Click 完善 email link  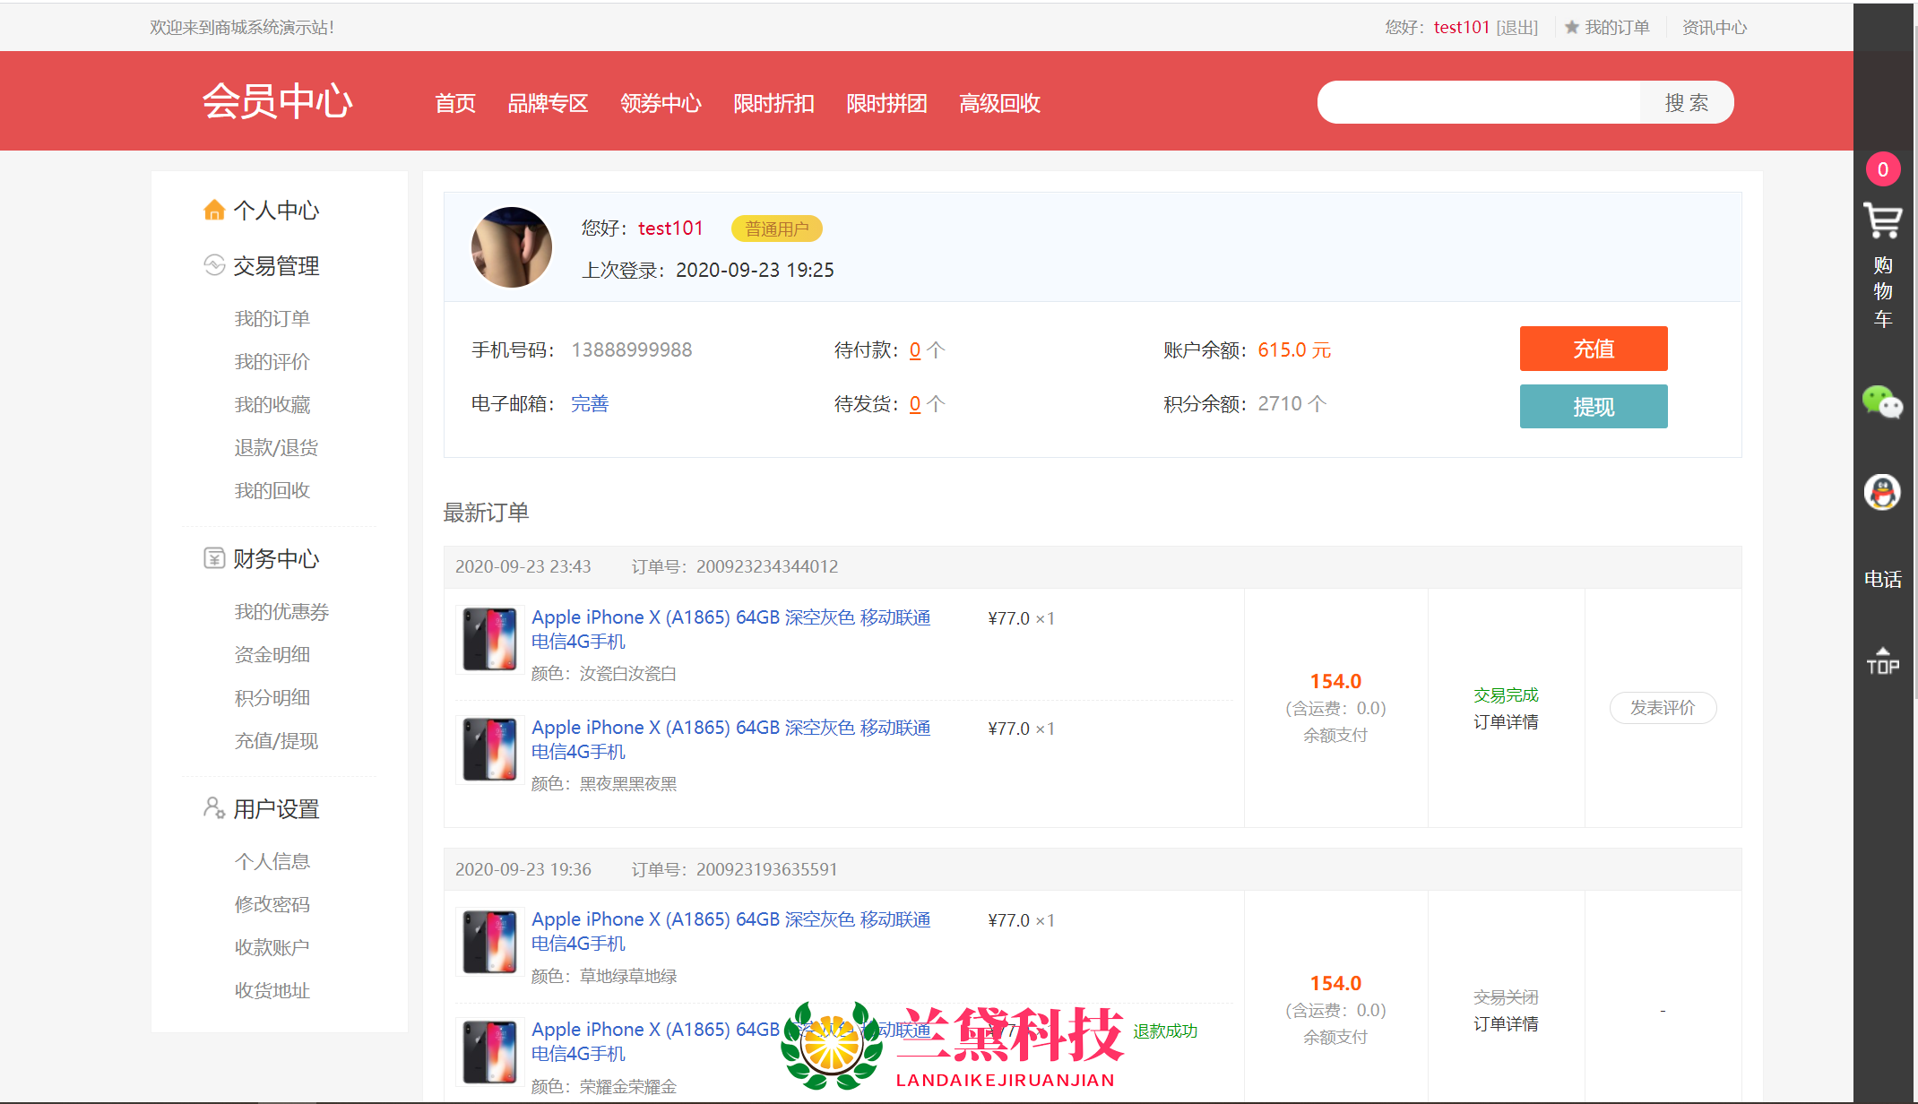point(590,404)
